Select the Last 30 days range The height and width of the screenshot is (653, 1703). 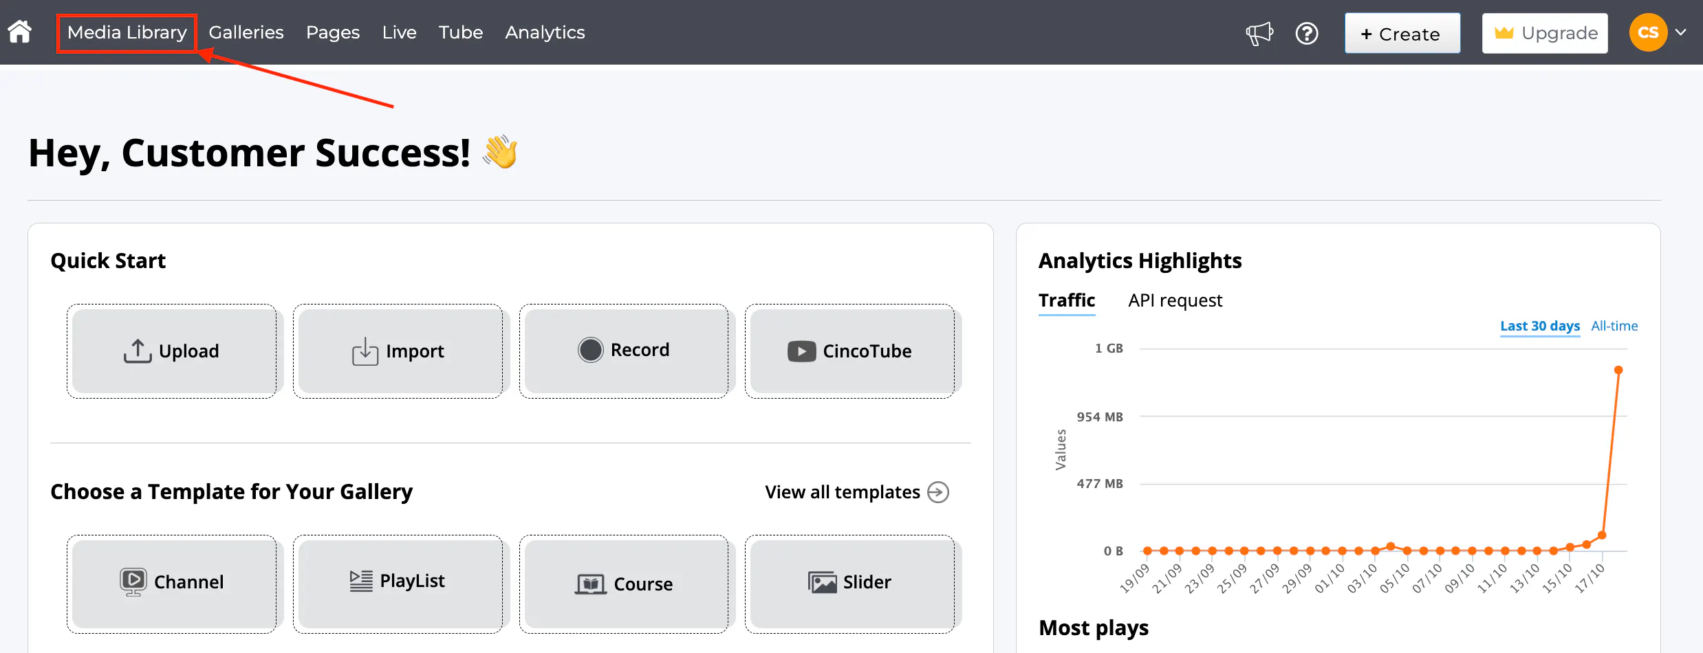[x=1540, y=326]
